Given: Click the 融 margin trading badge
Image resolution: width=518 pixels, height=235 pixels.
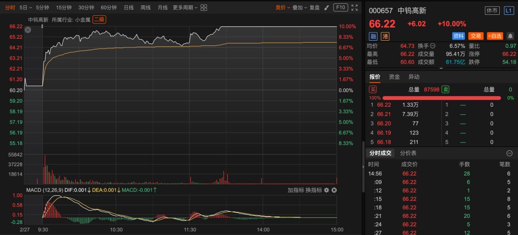Looking at the screenshot, I should click(x=373, y=36).
